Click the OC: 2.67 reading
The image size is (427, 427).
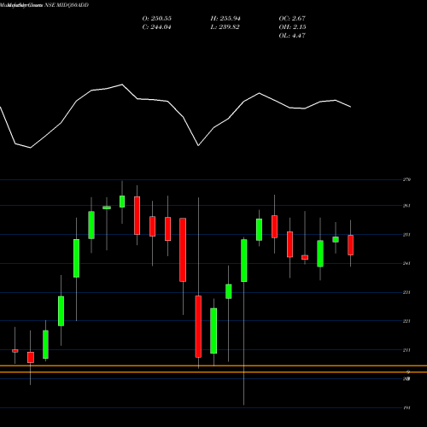(x=292, y=19)
